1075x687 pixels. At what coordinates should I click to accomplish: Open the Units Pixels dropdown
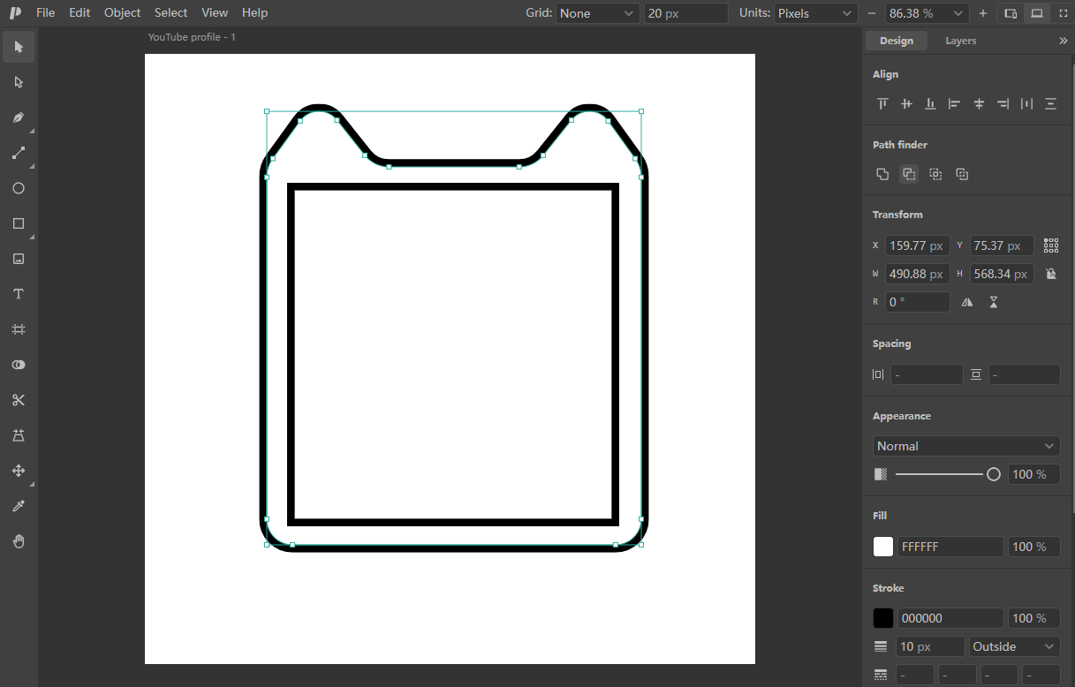(816, 13)
